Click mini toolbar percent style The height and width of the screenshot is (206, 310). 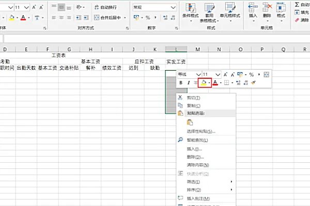[252, 75]
